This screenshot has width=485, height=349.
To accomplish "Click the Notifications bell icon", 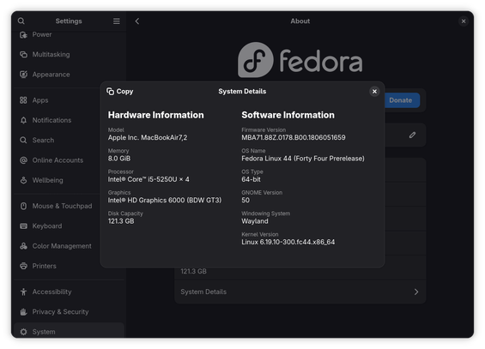I will [x=23, y=120].
